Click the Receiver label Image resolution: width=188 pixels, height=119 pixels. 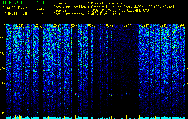pos(61,10)
